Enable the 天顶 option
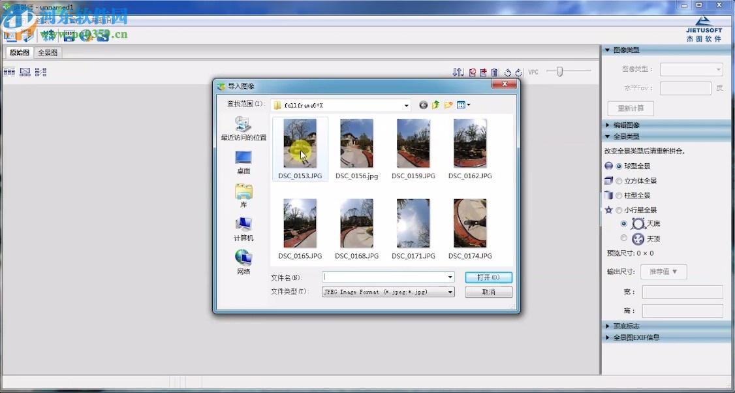The image size is (735, 393). coord(624,239)
